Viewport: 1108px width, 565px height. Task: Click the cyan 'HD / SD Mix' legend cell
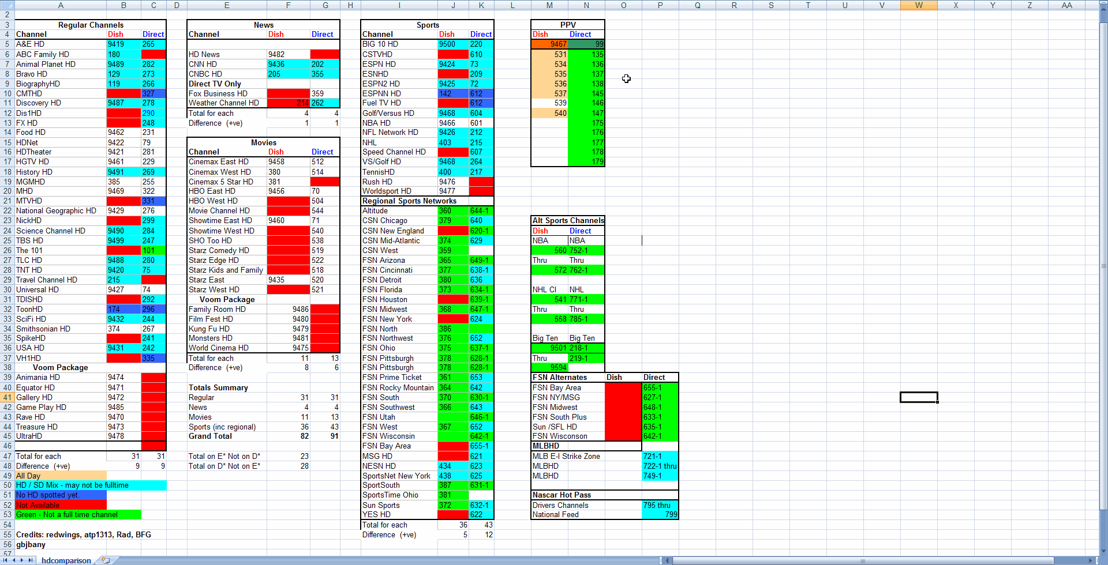(90, 485)
